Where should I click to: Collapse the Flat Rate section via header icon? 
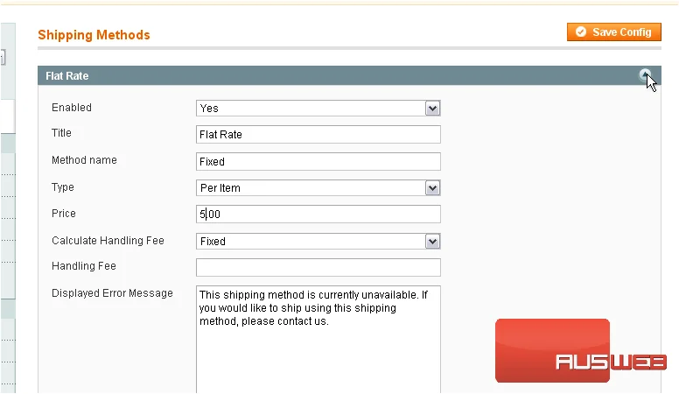pyautogui.click(x=645, y=75)
